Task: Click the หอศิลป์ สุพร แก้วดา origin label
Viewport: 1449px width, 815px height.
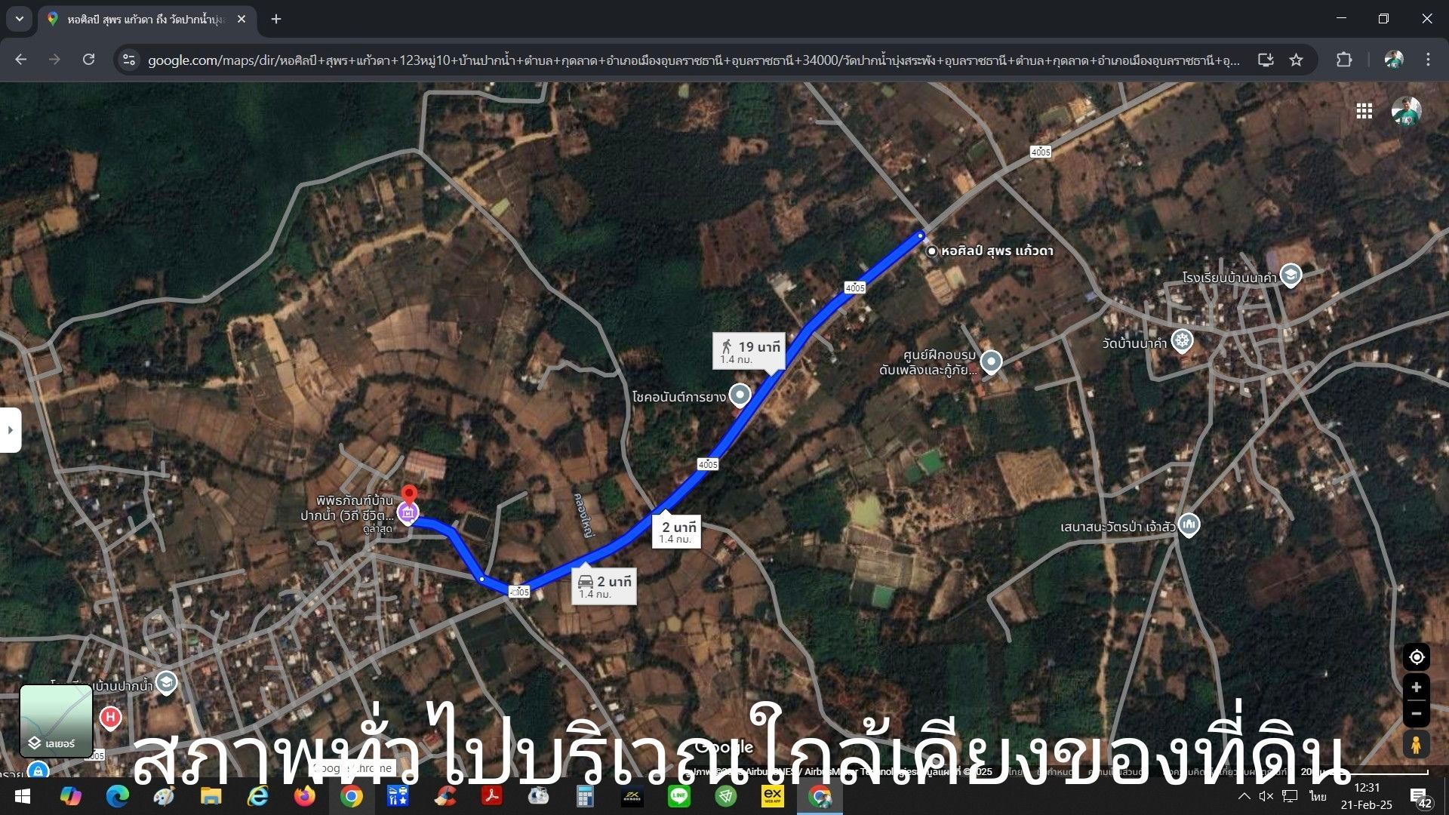Action: click(996, 251)
